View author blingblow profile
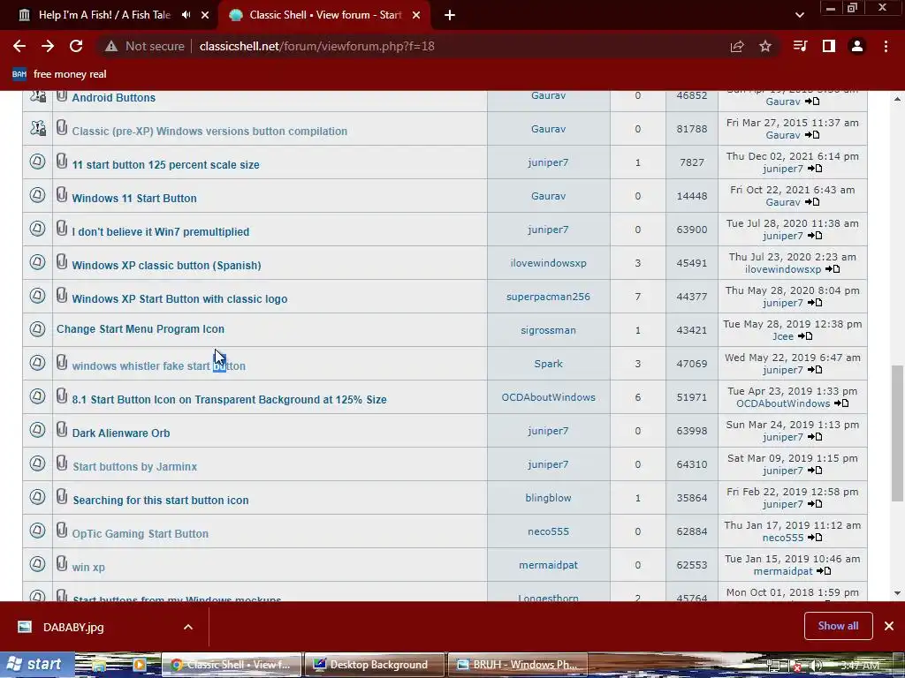 click(x=548, y=498)
